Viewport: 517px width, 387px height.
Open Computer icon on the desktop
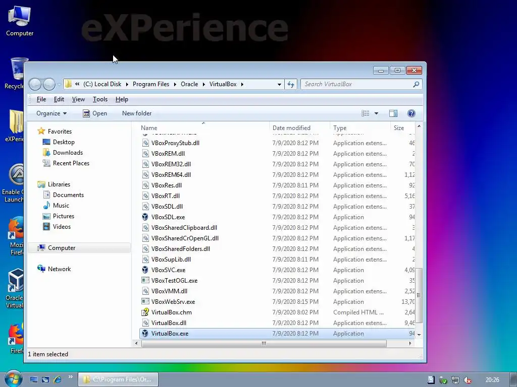click(20, 20)
